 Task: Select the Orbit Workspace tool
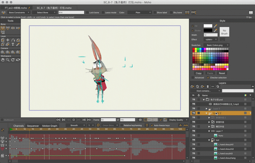click(18, 60)
